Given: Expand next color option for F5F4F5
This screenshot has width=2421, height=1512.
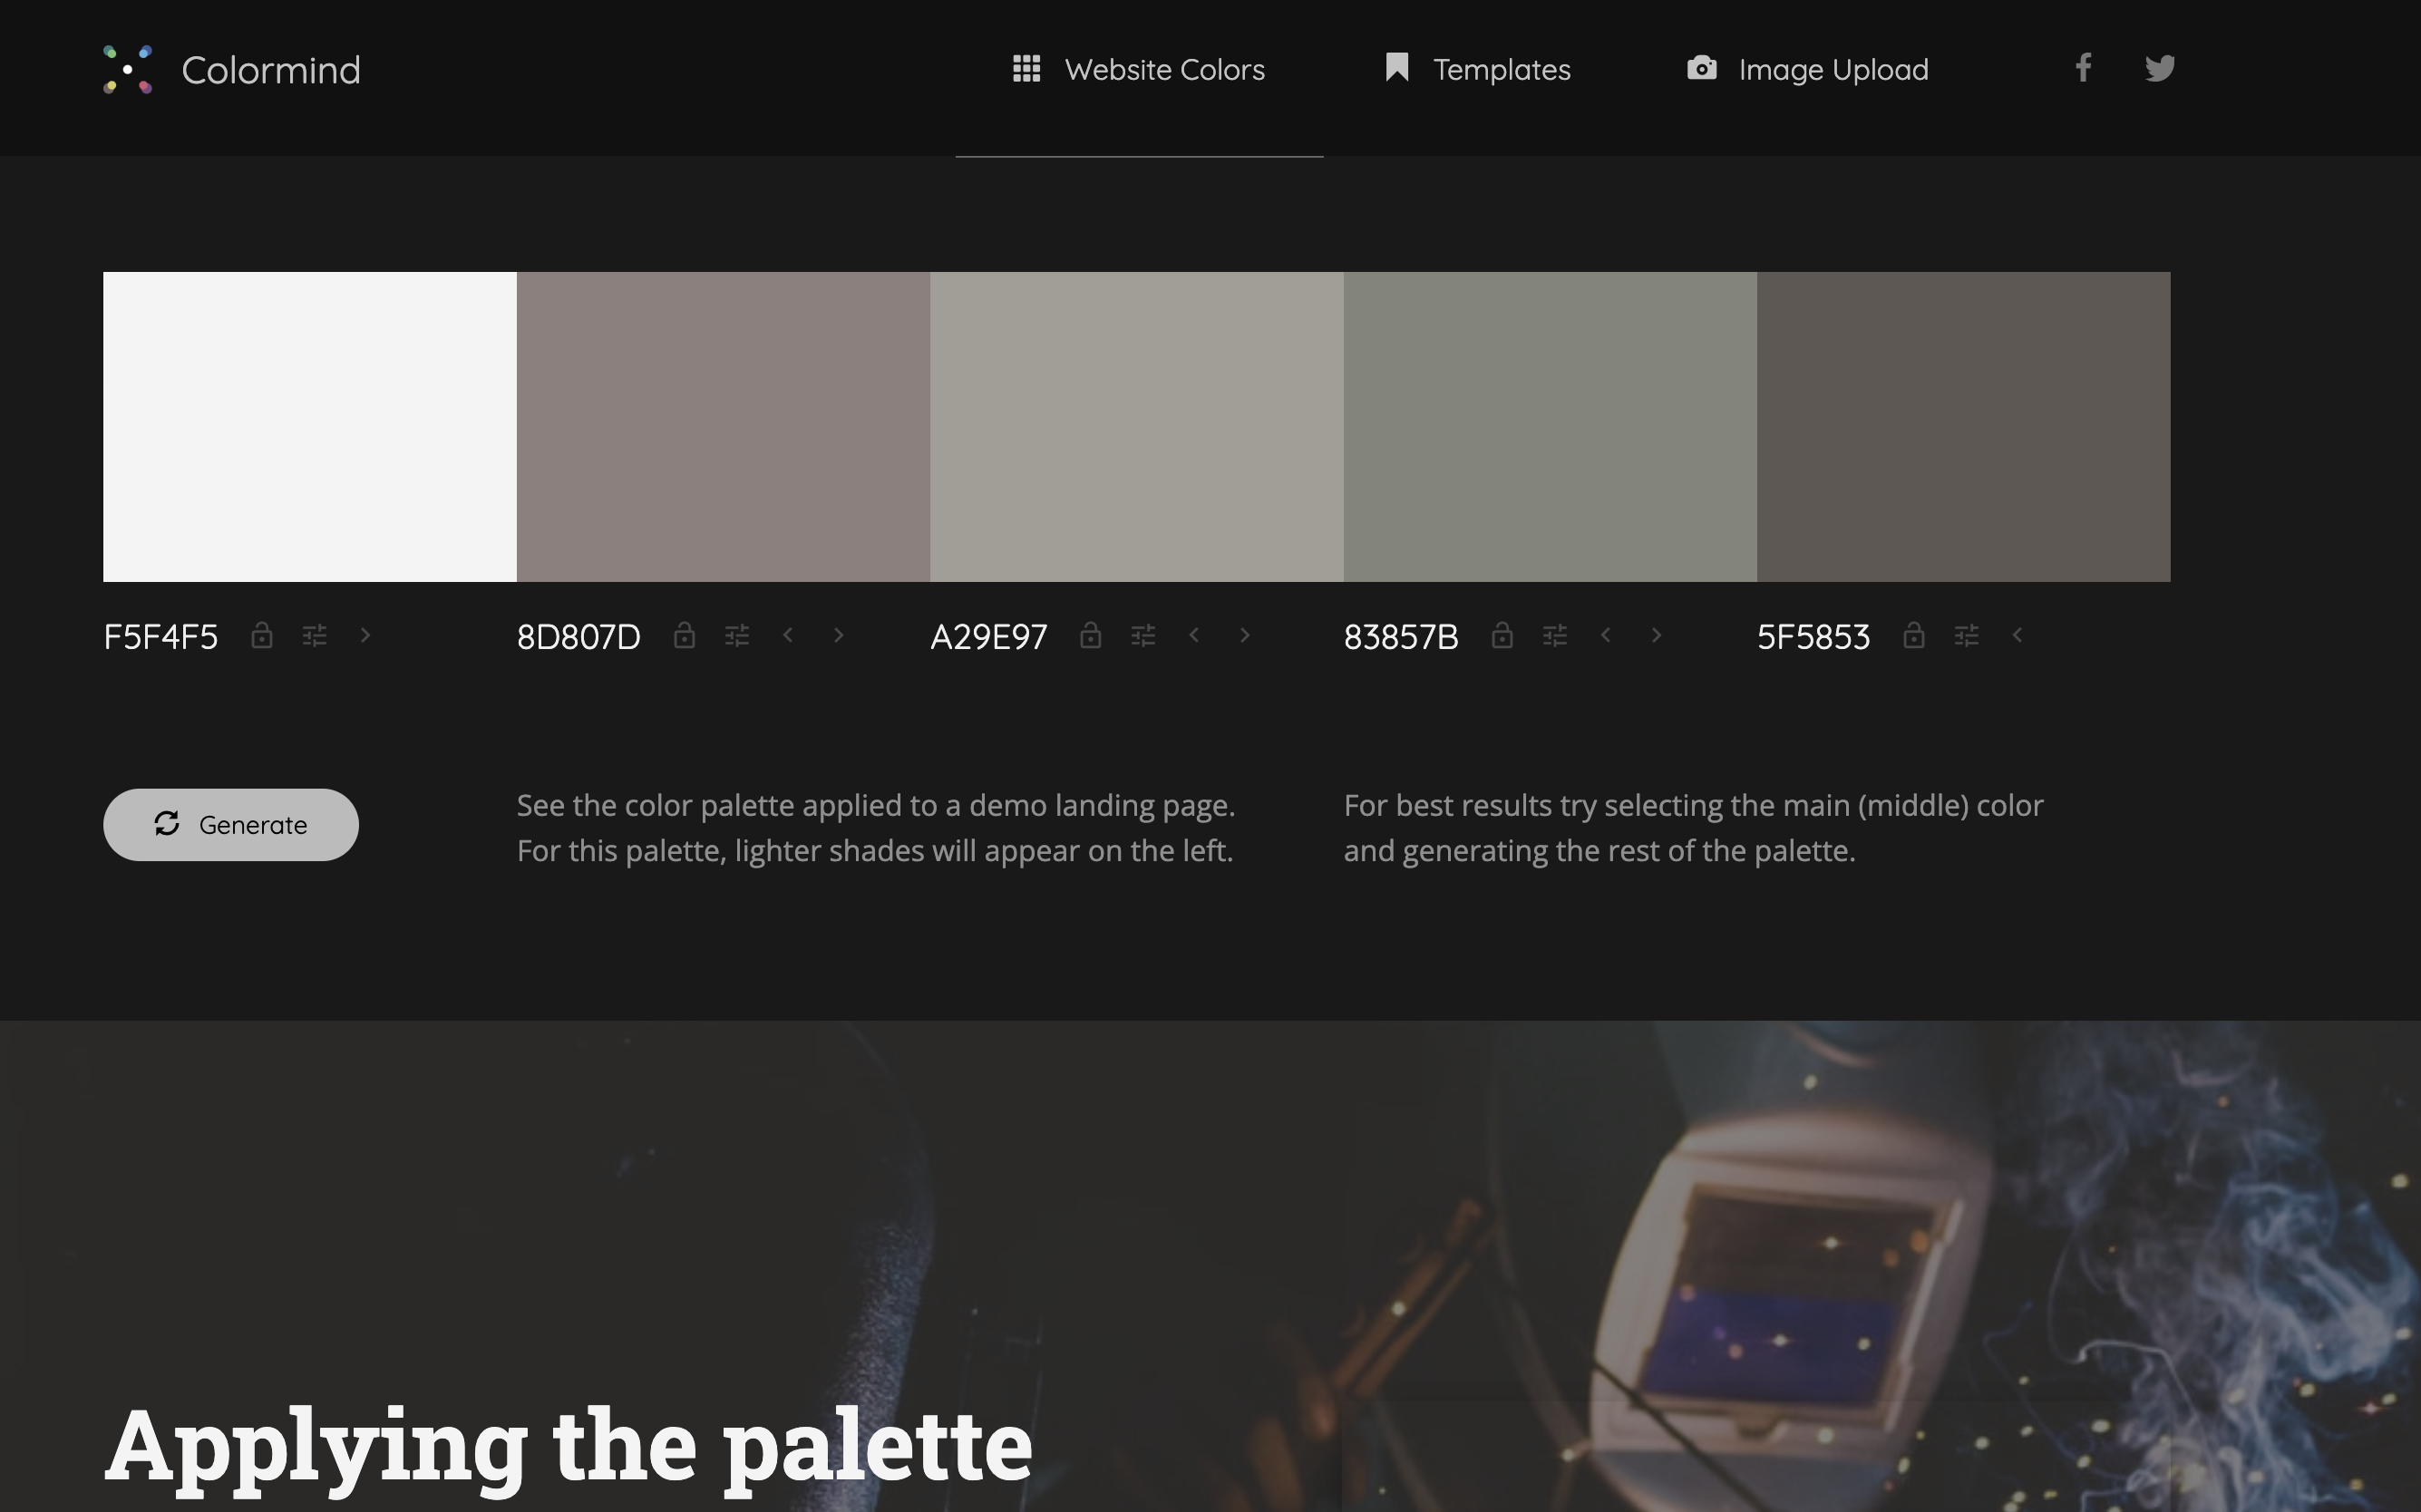Looking at the screenshot, I should pyautogui.click(x=365, y=633).
